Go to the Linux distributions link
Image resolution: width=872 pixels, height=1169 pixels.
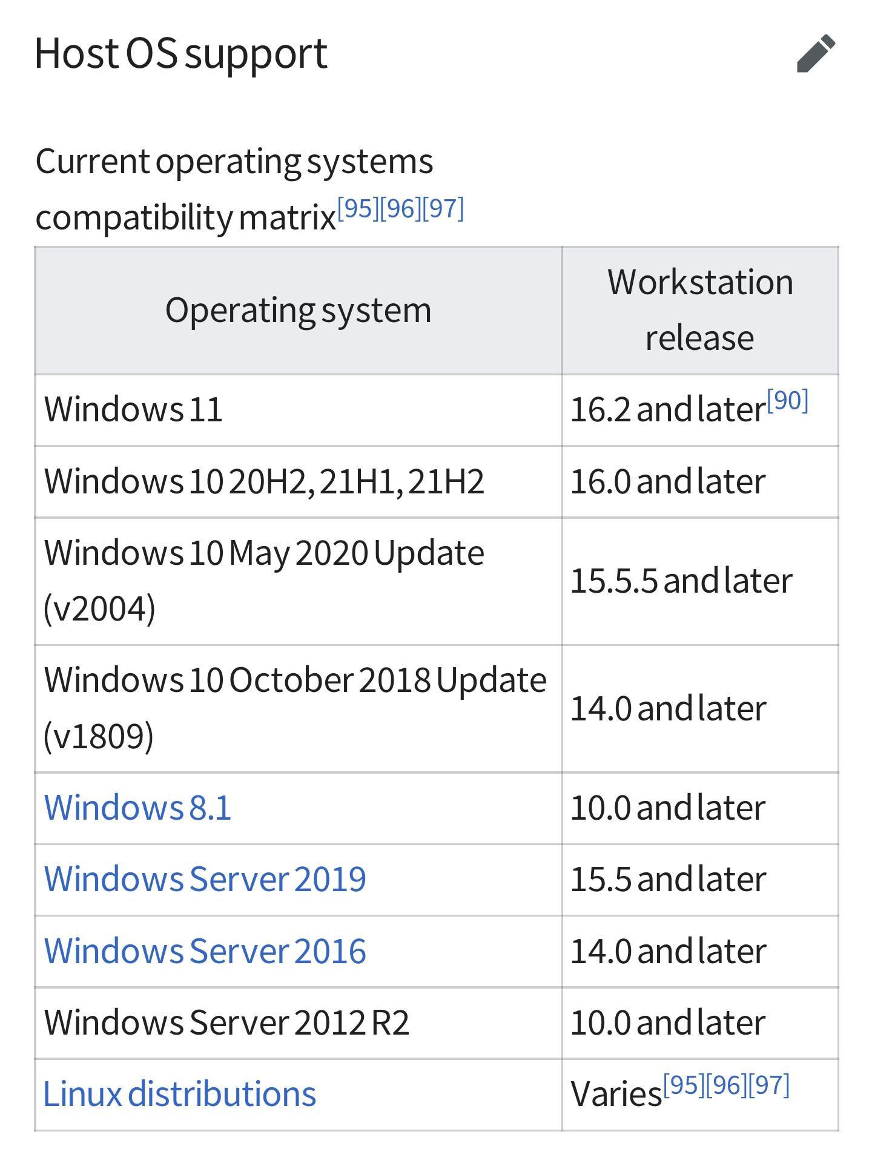pos(180,1094)
